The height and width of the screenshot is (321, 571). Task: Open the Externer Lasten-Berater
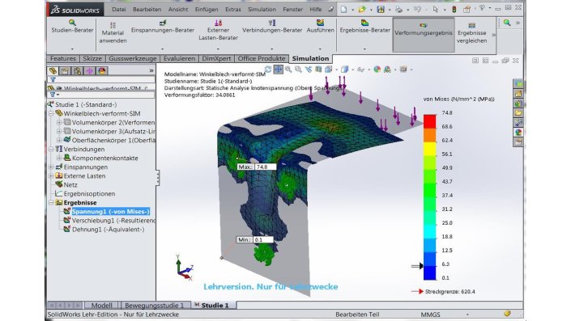coord(218,30)
